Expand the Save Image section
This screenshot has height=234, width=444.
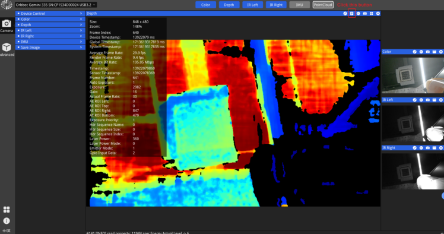point(50,48)
